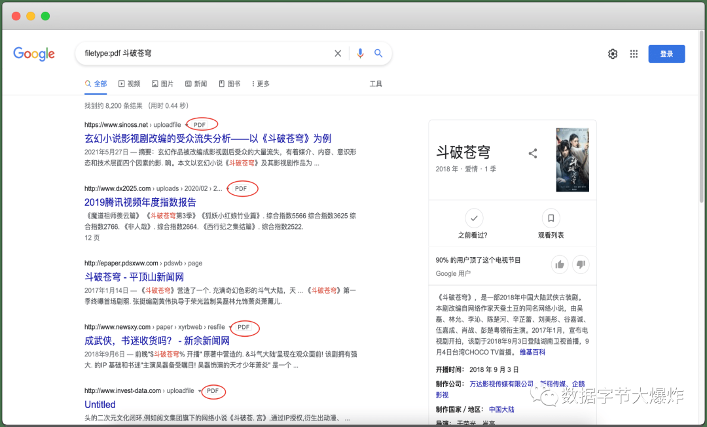The width and height of the screenshot is (707, 427).
Task: Switch to the 新闻 tab
Action: coord(196,84)
